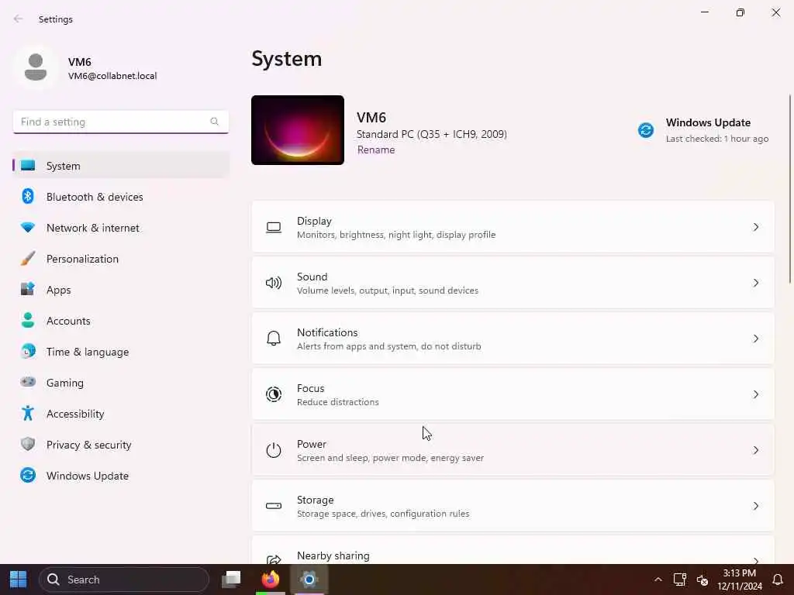794x595 pixels.
Task: Click the back arrow in Settings header
Action: pos(19,19)
